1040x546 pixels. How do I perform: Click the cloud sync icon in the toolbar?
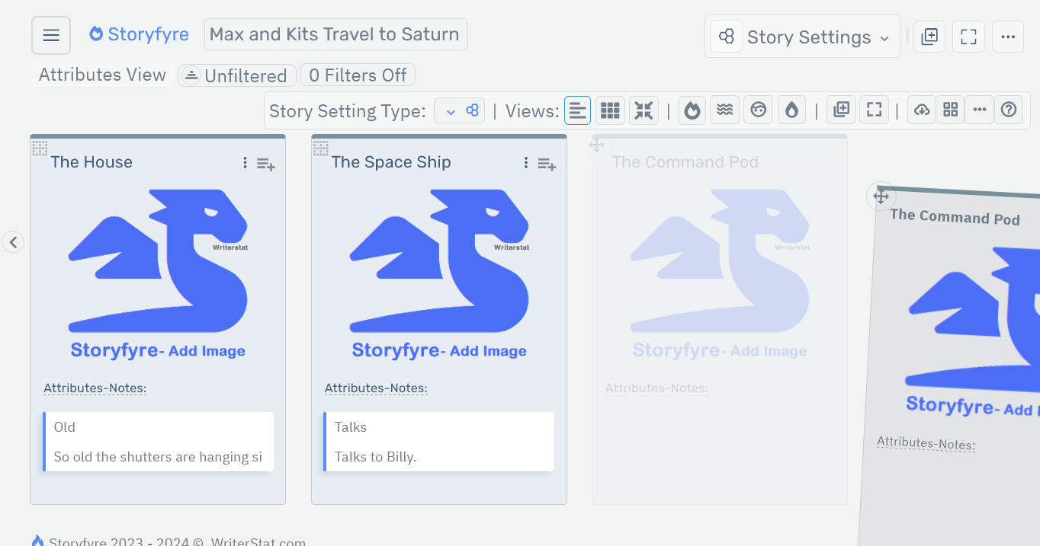(921, 110)
